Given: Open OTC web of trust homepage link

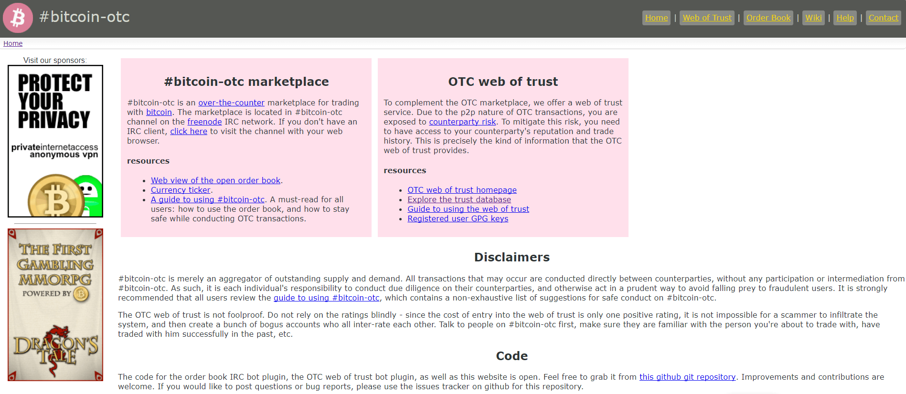Looking at the screenshot, I should pyautogui.click(x=462, y=190).
